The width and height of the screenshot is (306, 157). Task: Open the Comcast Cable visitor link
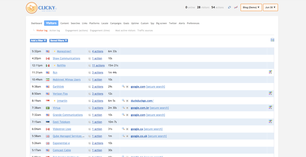pos(62,150)
